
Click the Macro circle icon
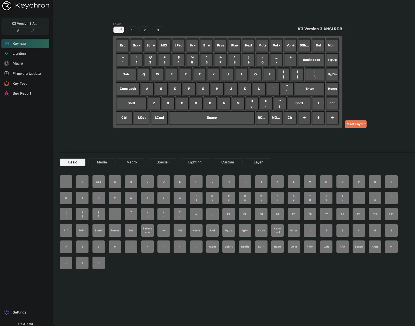(6, 63)
